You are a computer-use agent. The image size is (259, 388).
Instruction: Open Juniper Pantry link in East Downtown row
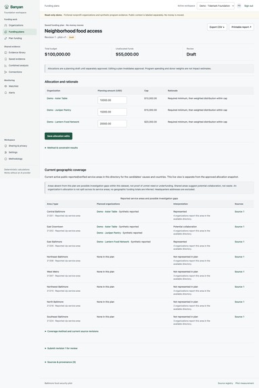[x=109, y=233]
